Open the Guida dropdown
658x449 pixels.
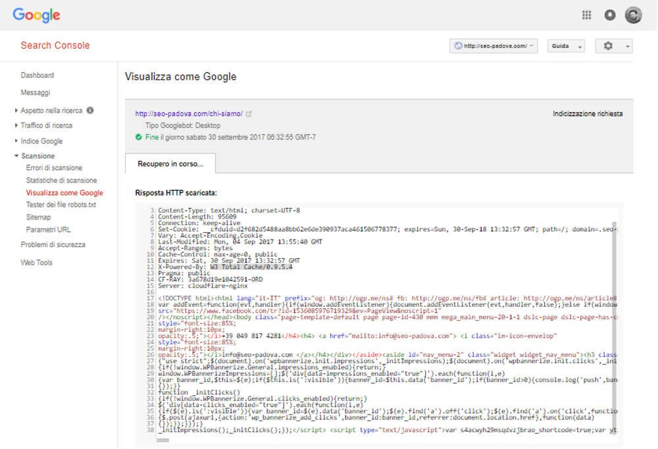566,46
